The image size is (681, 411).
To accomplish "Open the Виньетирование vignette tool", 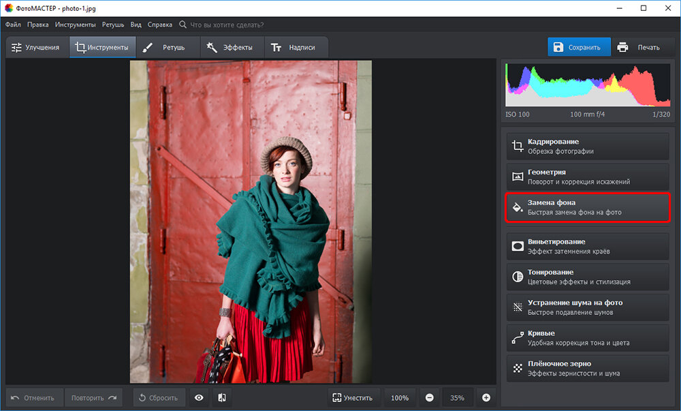I will click(588, 246).
